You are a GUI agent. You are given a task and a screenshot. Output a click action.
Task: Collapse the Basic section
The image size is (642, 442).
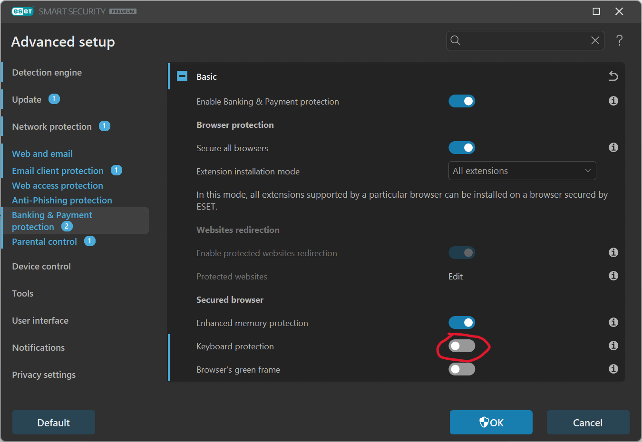coord(182,76)
